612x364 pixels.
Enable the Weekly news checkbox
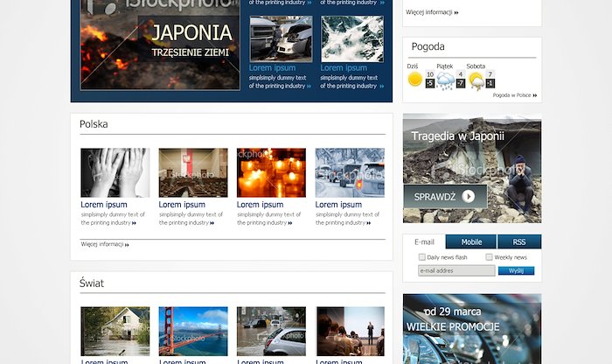489,257
